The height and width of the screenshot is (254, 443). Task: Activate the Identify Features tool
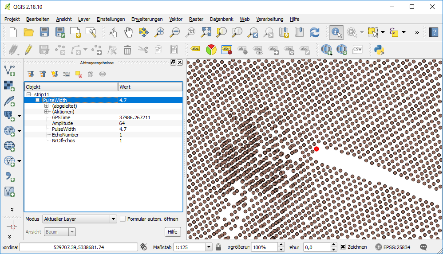coord(336,32)
